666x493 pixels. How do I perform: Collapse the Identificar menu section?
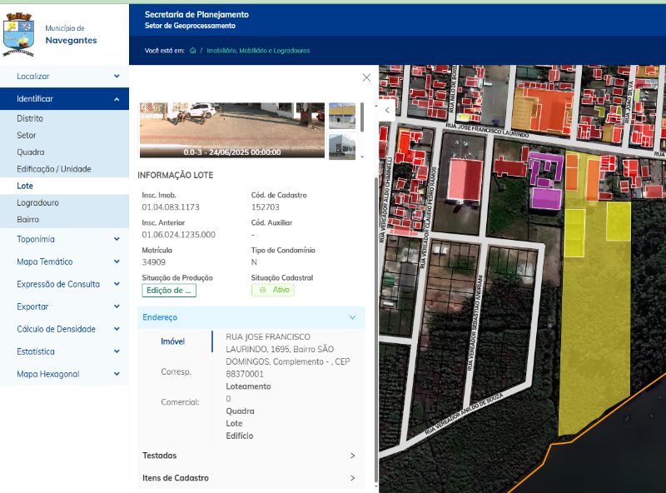(65, 99)
